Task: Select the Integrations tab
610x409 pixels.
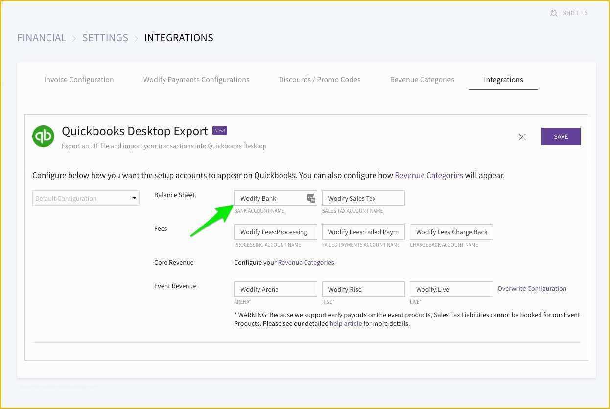Action: [x=503, y=80]
